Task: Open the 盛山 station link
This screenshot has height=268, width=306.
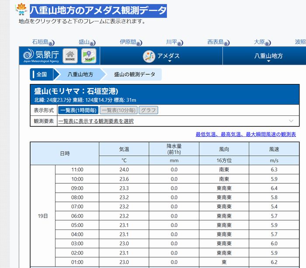Action: pyautogui.click(x=84, y=42)
